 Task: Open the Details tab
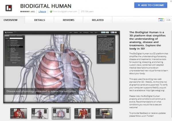[x=39, y=20]
